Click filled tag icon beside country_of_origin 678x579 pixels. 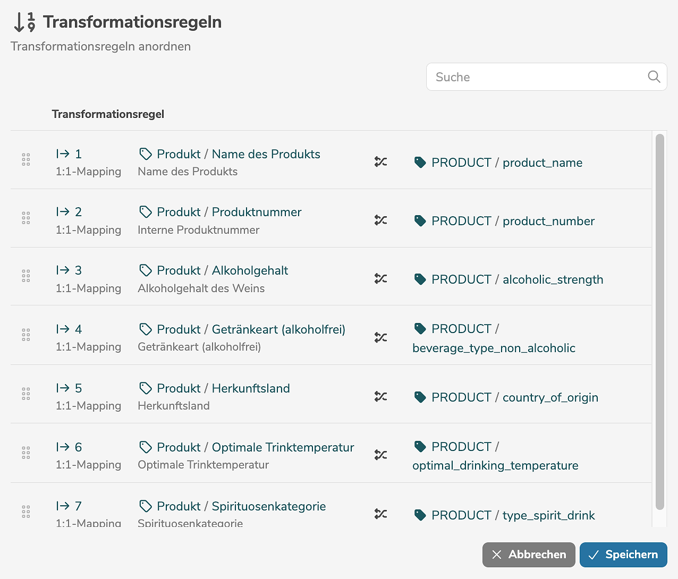pos(420,397)
